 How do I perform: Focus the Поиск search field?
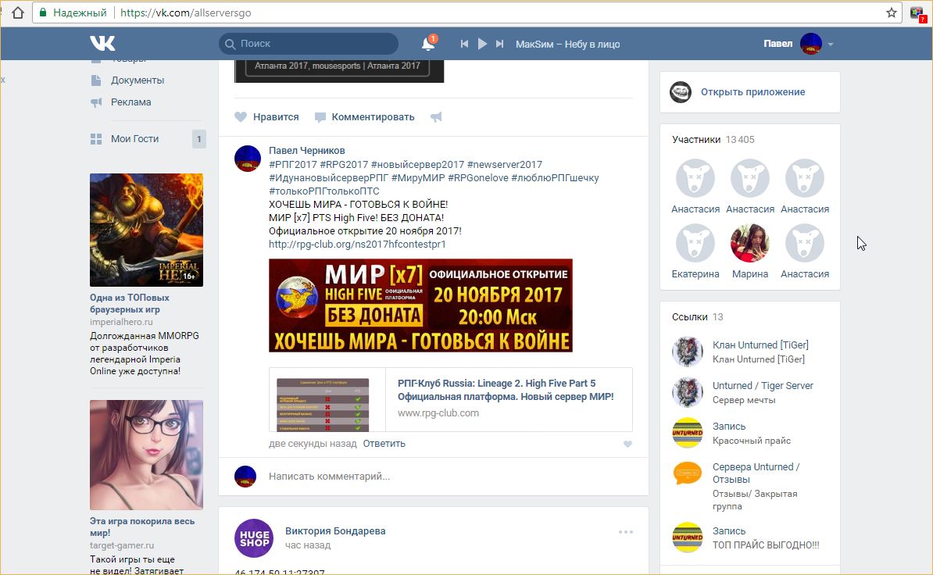point(313,45)
